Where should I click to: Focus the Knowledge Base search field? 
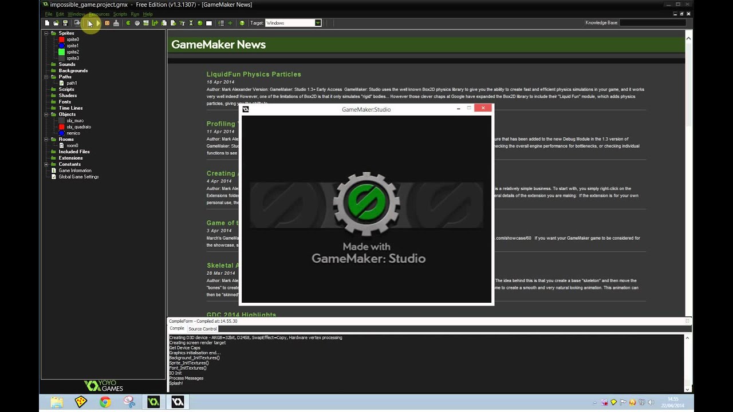click(x=652, y=23)
